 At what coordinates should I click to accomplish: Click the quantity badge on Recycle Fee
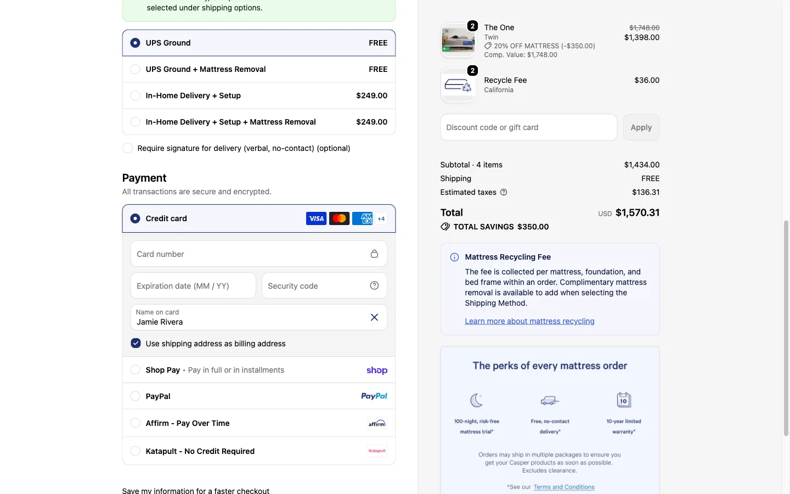472,70
